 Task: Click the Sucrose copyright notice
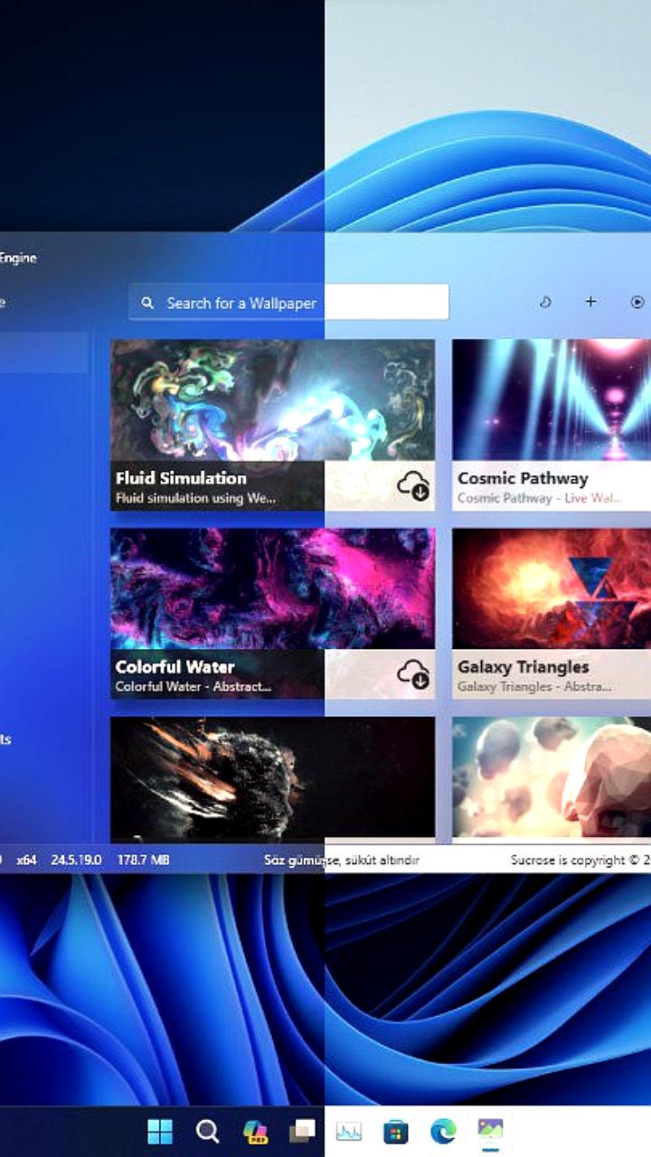580,860
